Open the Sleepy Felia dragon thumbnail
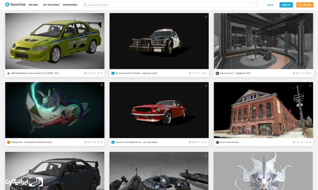The height and width of the screenshot is (190, 318). (x=55, y=110)
